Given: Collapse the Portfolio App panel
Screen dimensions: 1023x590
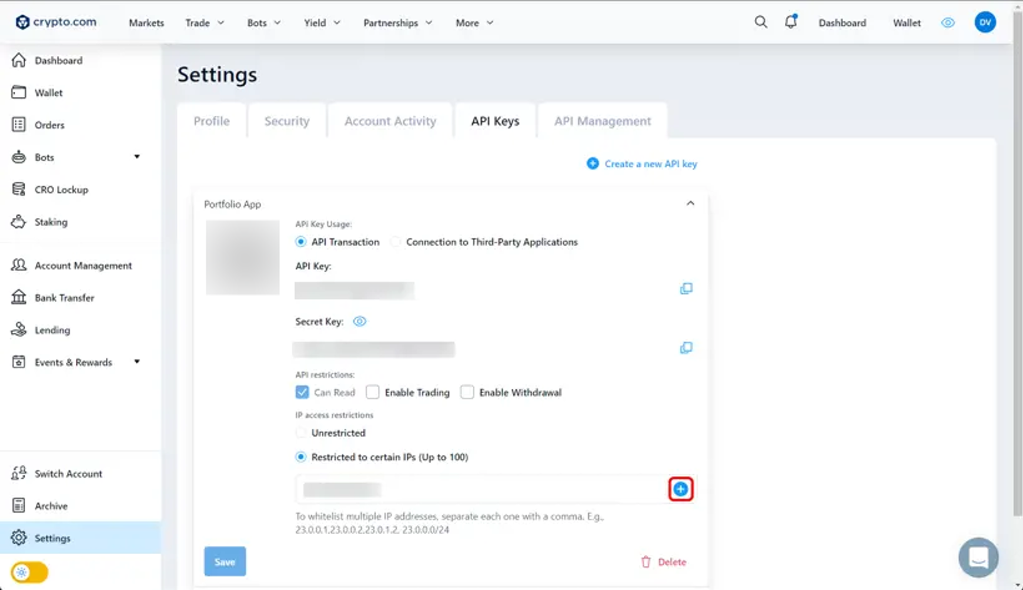Looking at the screenshot, I should (x=690, y=203).
